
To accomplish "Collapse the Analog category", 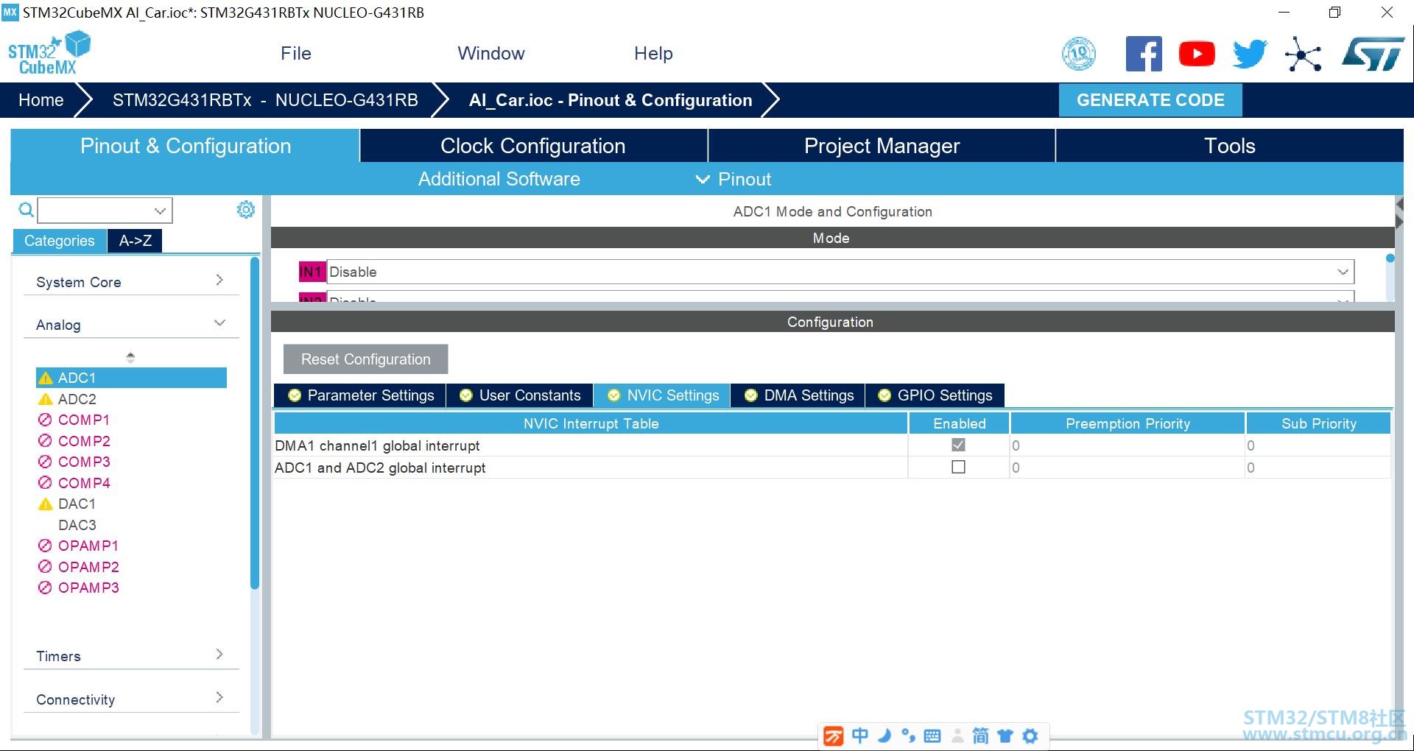I will pyautogui.click(x=131, y=324).
